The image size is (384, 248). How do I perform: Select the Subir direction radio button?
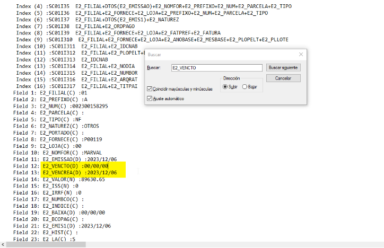point(230,87)
